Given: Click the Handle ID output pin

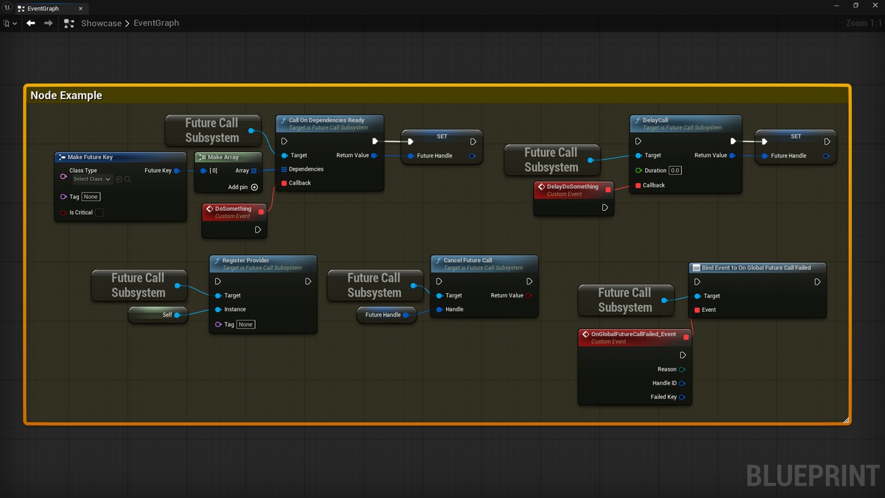Looking at the screenshot, I should click(682, 383).
